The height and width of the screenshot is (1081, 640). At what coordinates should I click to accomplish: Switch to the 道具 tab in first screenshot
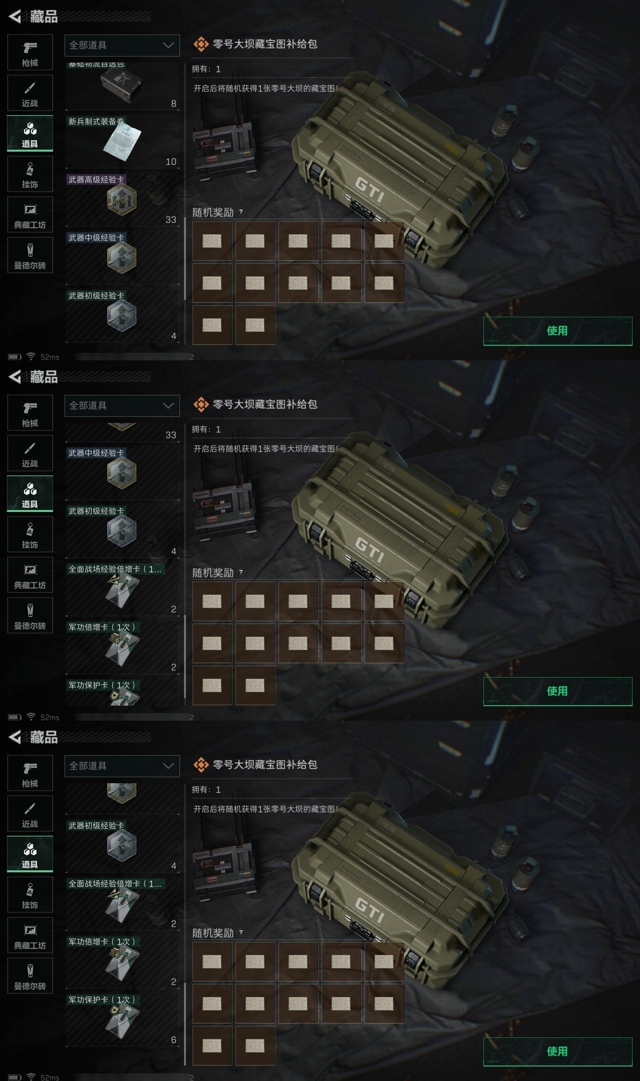point(30,134)
